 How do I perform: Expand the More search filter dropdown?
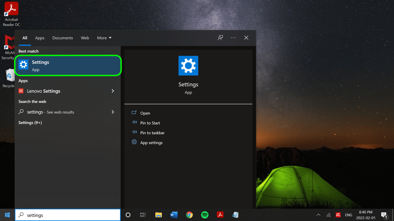[104, 38]
